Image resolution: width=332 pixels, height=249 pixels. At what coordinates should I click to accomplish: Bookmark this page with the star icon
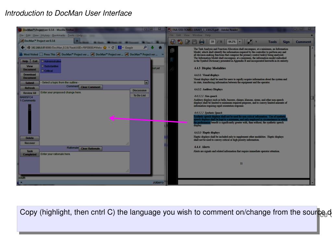105,48
